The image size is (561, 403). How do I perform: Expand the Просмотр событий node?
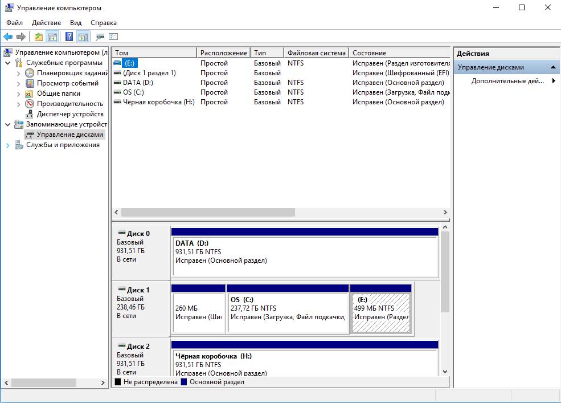pyautogui.click(x=19, y=84)
